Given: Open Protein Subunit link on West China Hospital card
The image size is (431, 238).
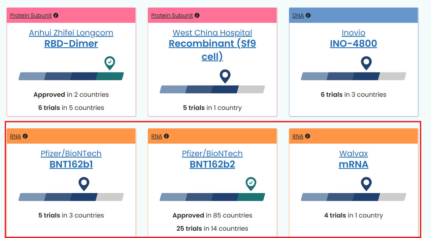Looking at the screenshot, I should pos(172,15).
